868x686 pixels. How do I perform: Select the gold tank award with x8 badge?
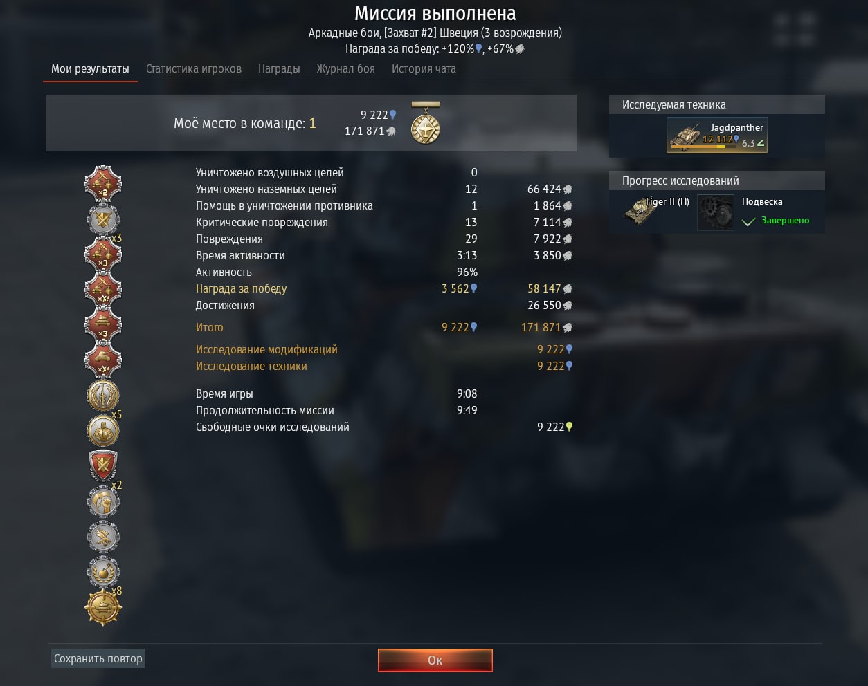click(103, 608)
